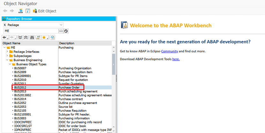This screenshot has width=265, height=133.
Task: Click 'Outline purchase agreement' description text
Action: 78,103
